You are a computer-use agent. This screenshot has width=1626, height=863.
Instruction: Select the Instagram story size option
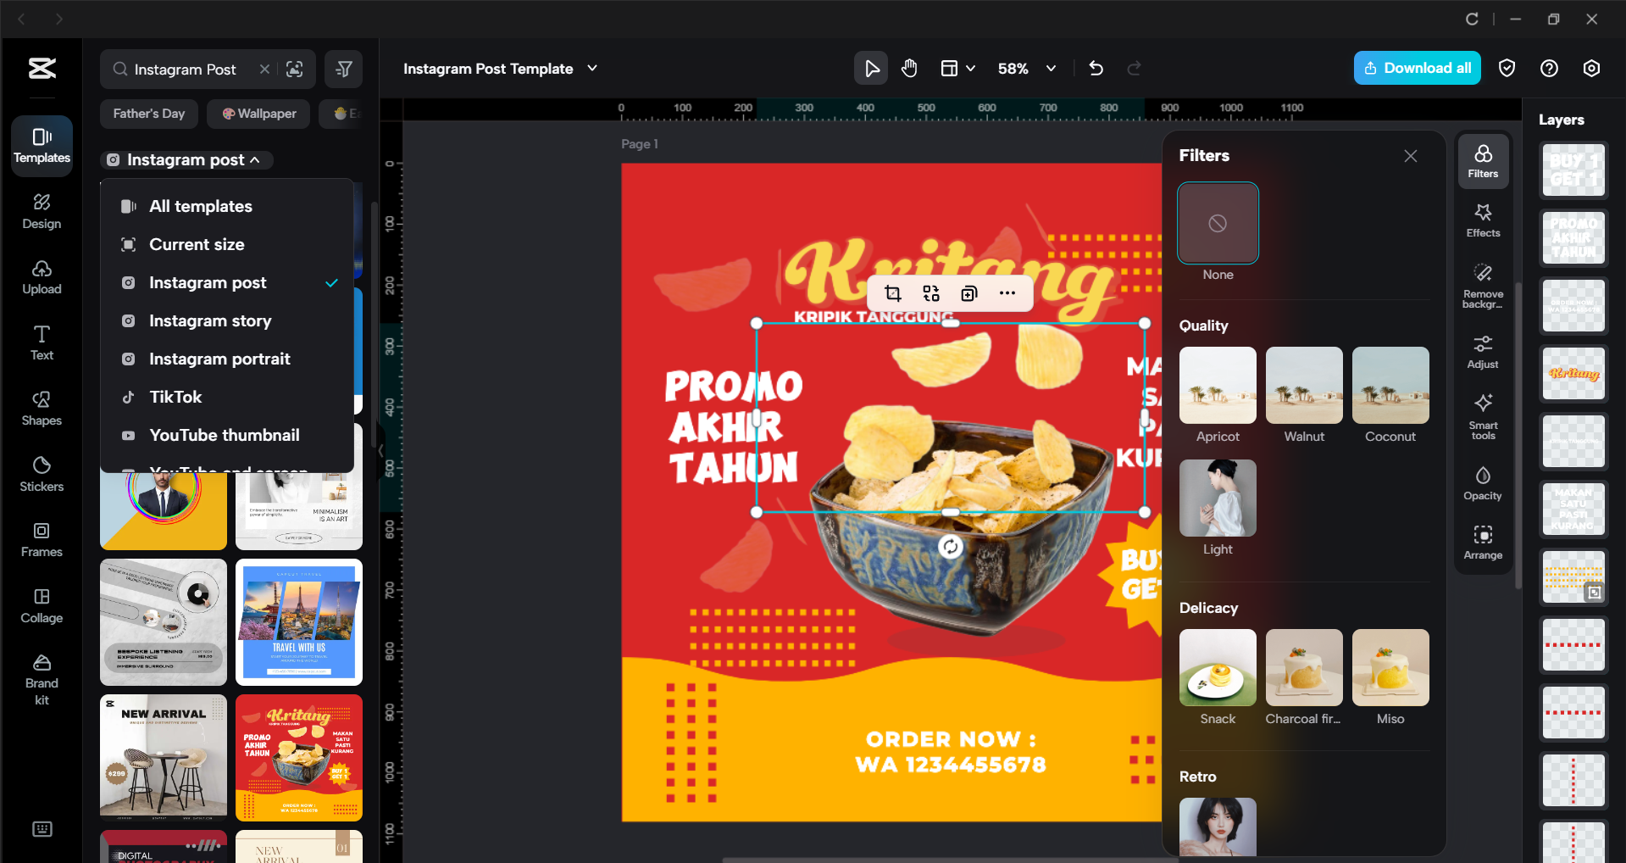(x=210, y=320)
